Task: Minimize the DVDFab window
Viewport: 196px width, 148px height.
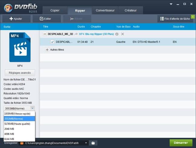Action: pos(178,4)
